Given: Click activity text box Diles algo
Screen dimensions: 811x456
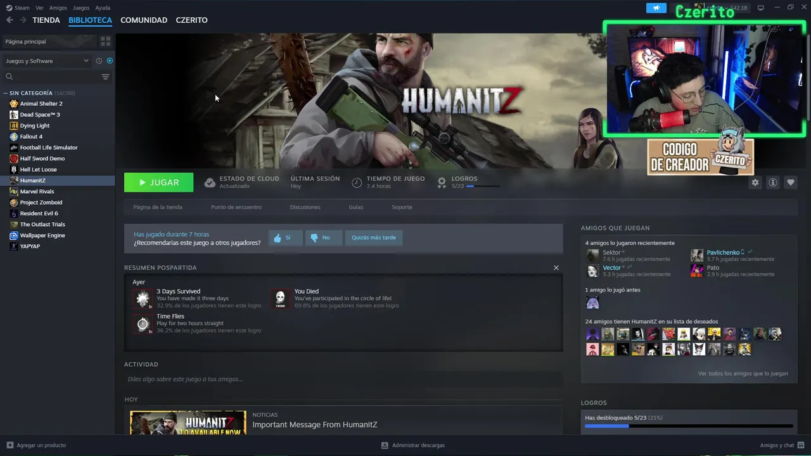Looking at the screenshot, I should 343,379.
